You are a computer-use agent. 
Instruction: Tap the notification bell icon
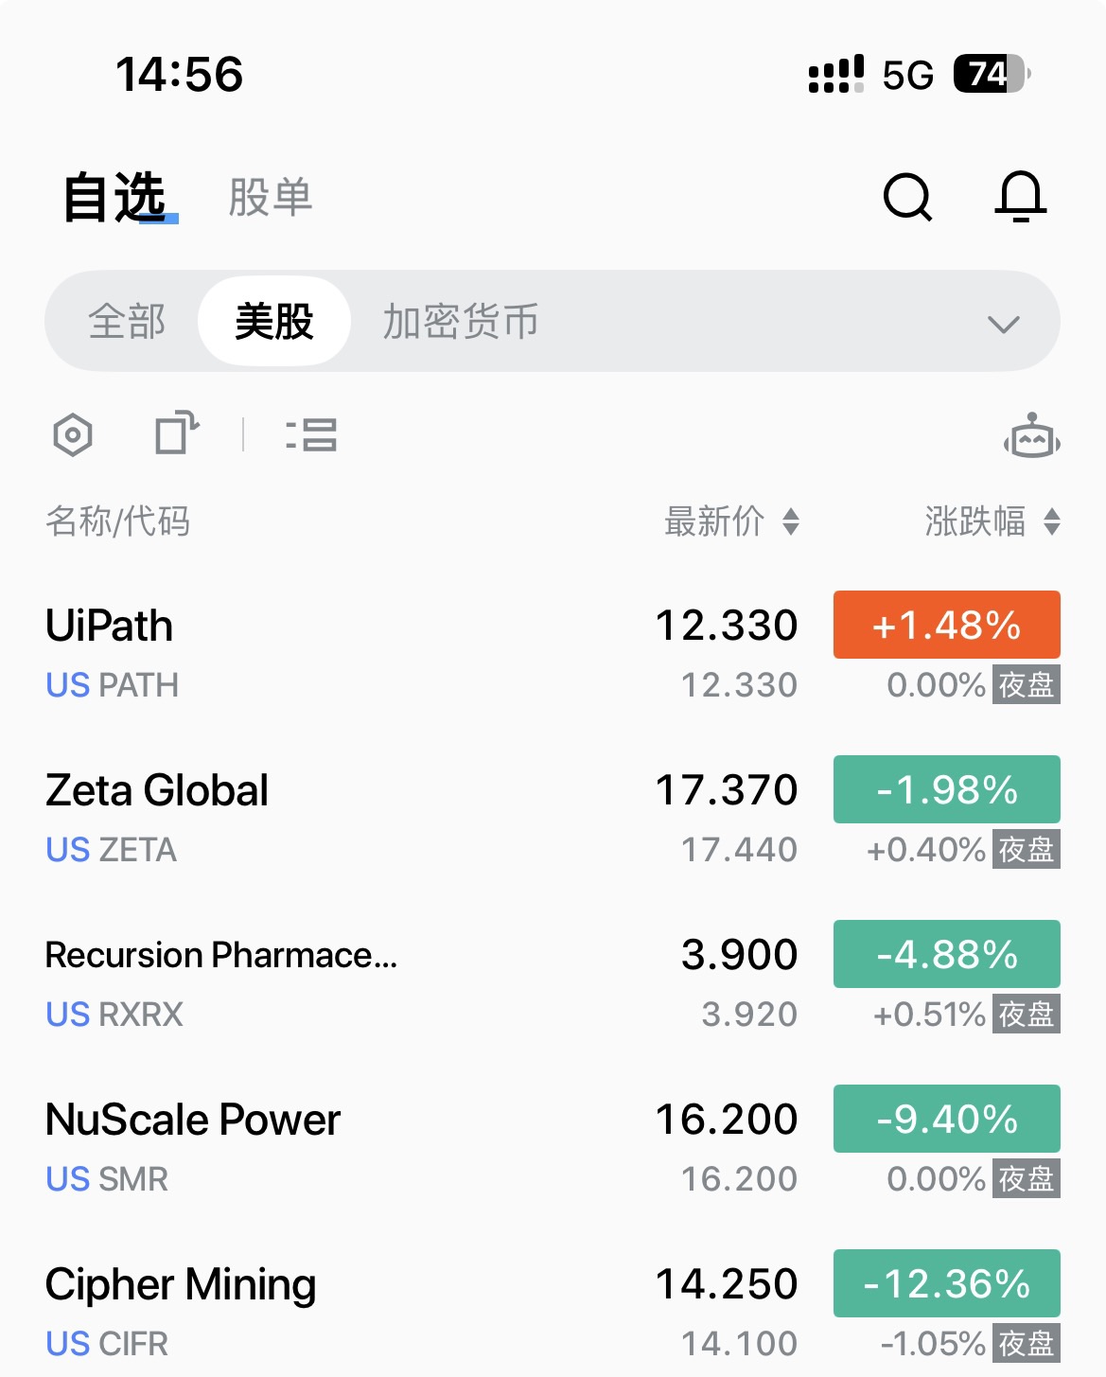coord(1020,197)
